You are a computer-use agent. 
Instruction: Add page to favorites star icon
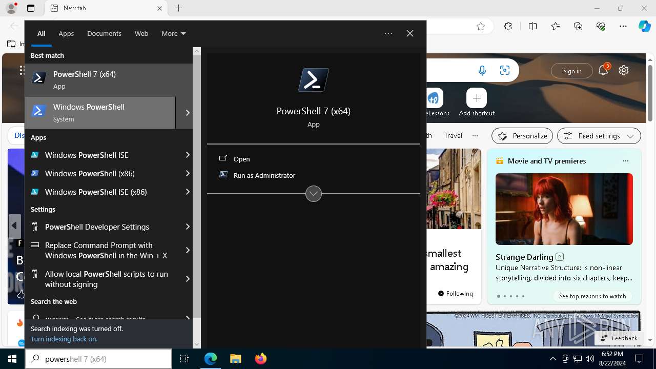tap(481, 26)
